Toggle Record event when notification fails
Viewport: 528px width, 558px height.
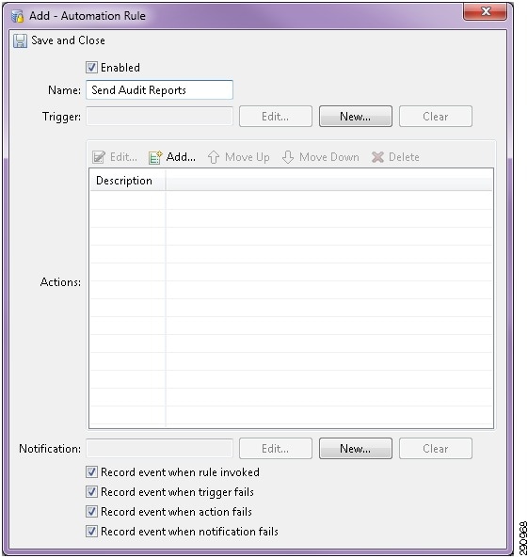point(91,532)
